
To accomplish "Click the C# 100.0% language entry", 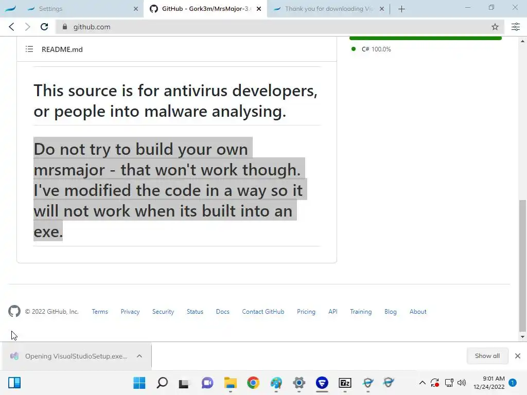I will 371,49.
